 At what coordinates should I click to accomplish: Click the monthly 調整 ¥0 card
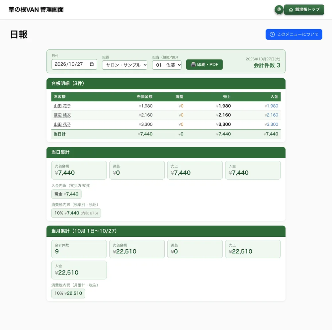(195, 249)
